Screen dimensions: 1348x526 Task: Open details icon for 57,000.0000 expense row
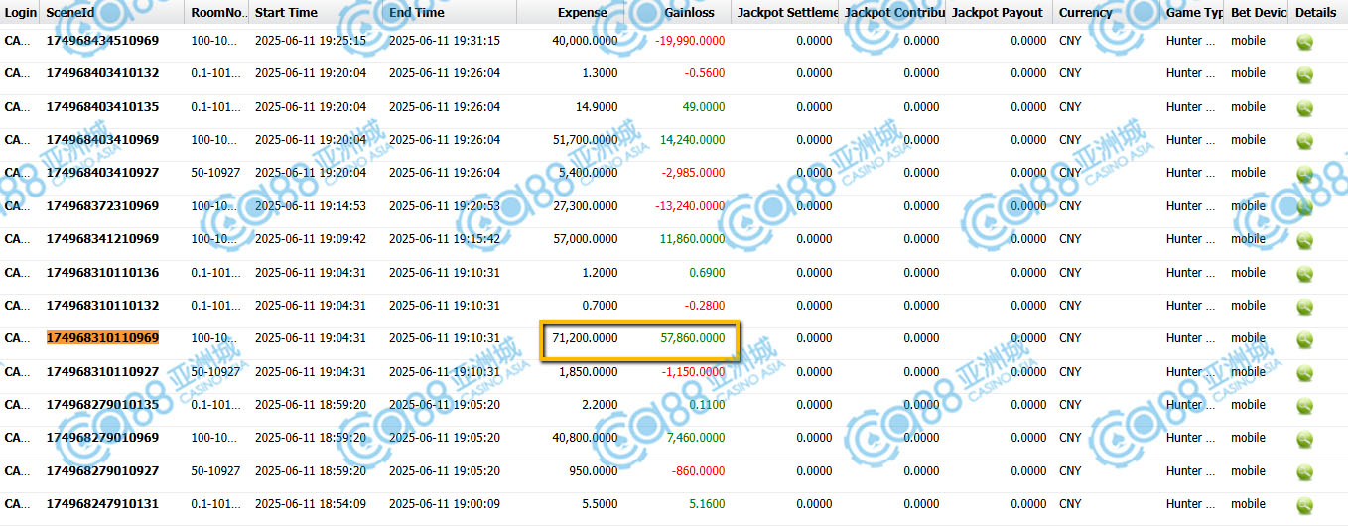pyautogui.click(x=1304, y=240)
